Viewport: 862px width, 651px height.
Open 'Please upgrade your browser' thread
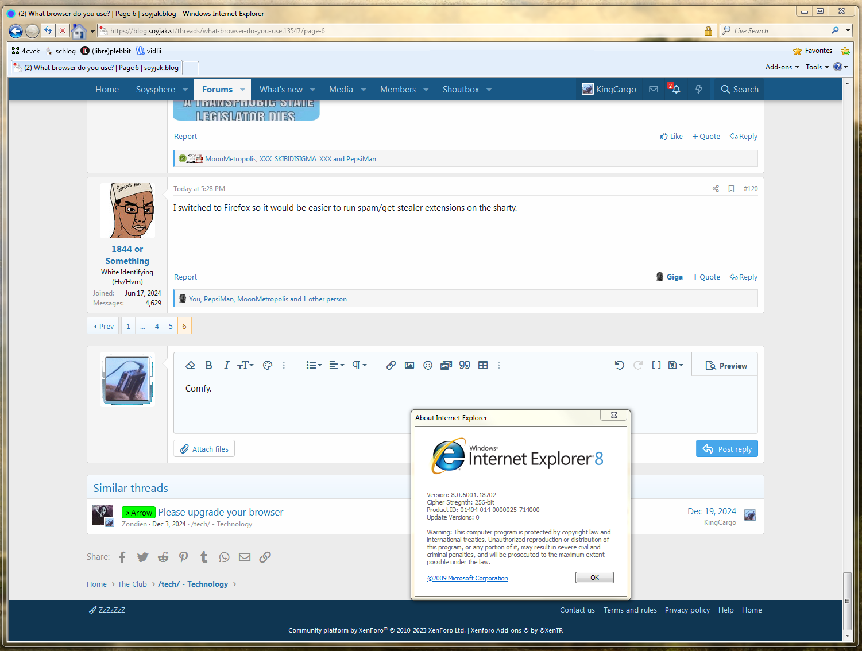pyautogui.click(x=221, y=512)
